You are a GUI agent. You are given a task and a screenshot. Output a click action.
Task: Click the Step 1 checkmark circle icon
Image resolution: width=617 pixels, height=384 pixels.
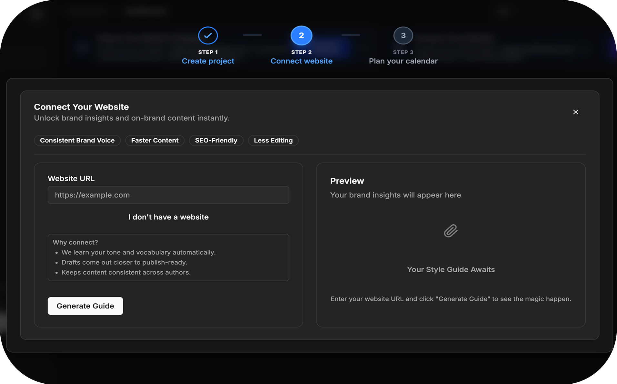click(208, 35)
